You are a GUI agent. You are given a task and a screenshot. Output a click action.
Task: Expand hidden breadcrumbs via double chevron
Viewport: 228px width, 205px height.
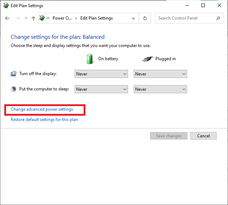click(48, 19)
